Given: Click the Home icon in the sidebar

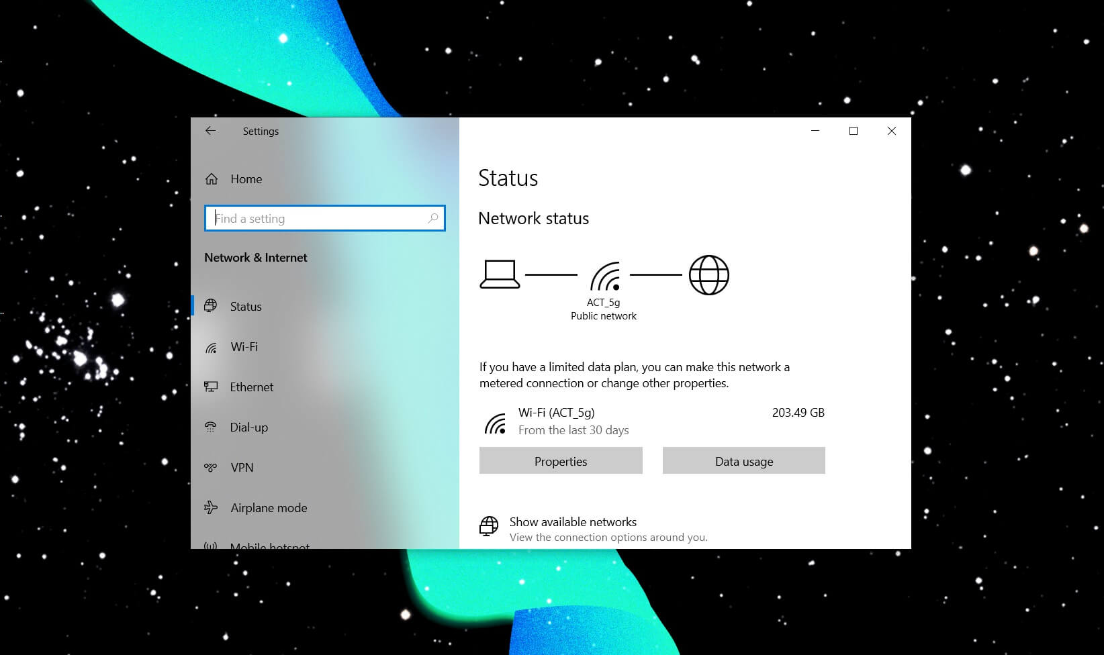Looking at the screenshot, I should 212,179.
